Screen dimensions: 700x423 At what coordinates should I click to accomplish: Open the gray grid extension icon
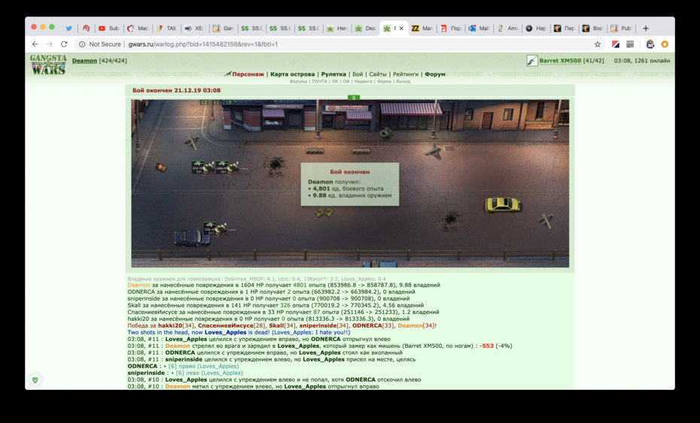(x=630, y=44)
